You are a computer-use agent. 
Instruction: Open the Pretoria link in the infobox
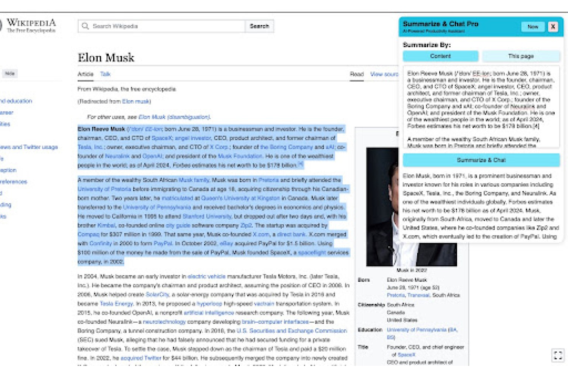(x=396, y=295)
